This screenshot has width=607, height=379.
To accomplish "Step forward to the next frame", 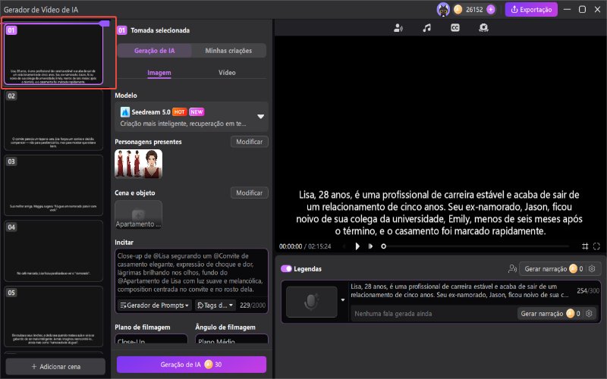I will 370,246.
